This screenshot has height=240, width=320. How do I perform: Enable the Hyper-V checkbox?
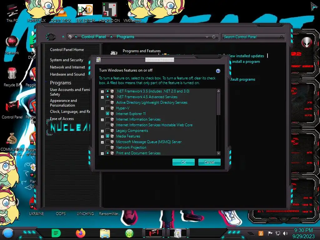tap(107, 108)
